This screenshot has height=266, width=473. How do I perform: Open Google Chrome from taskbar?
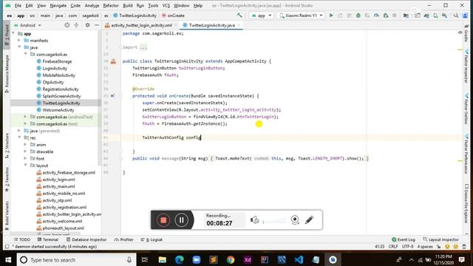pyautogui.click(x=231, y=259)
